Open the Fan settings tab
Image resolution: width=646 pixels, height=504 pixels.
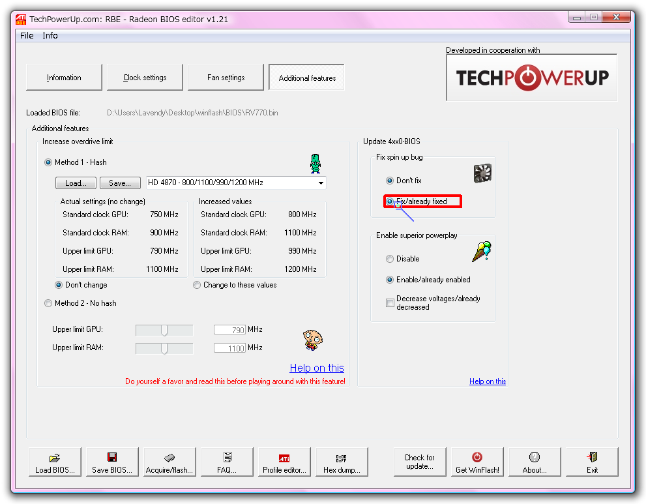226,78
